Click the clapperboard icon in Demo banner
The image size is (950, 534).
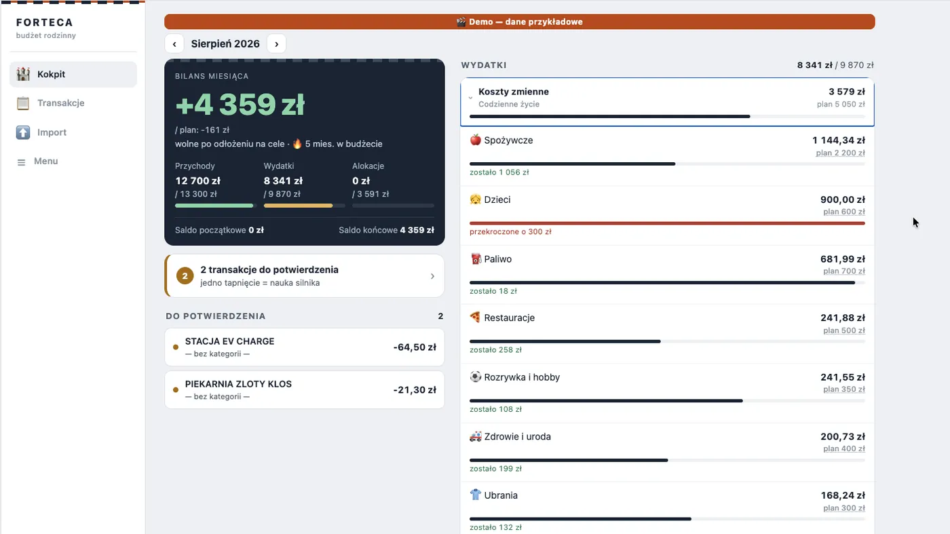461,22
